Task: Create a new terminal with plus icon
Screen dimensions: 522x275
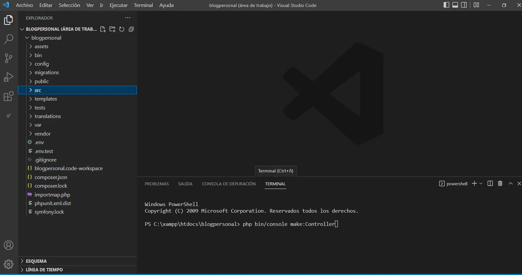Action: (x=474, y=184)
